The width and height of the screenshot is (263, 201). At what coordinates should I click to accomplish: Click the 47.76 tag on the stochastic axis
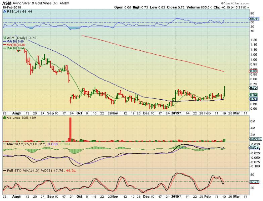(x=254, y=182)
